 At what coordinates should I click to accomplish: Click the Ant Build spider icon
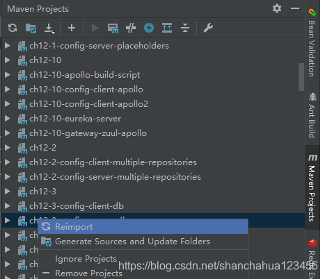pos(312,96)
